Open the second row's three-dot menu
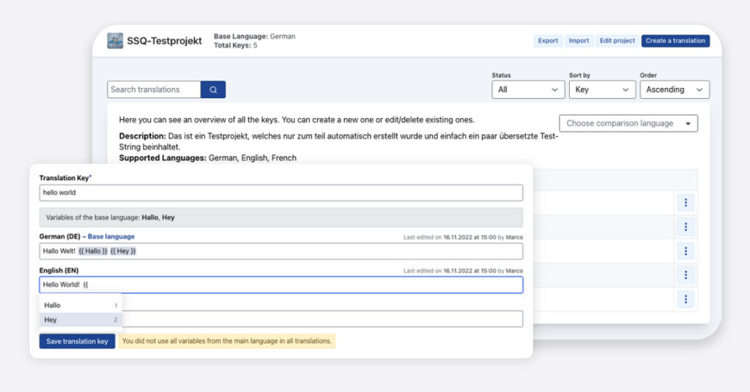This screenshot has width=750, height=392. 685,227
